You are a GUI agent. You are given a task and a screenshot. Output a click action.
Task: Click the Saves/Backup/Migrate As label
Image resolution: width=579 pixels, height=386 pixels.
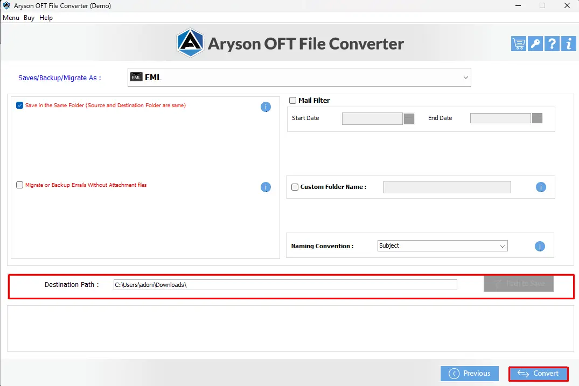click(59, 78)
